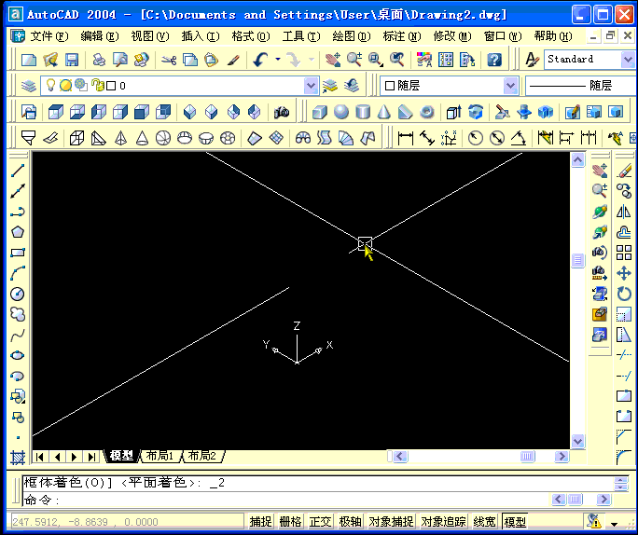The image size is (638, 535).
Task: Create a solid Torus
Action: point(427,112)
